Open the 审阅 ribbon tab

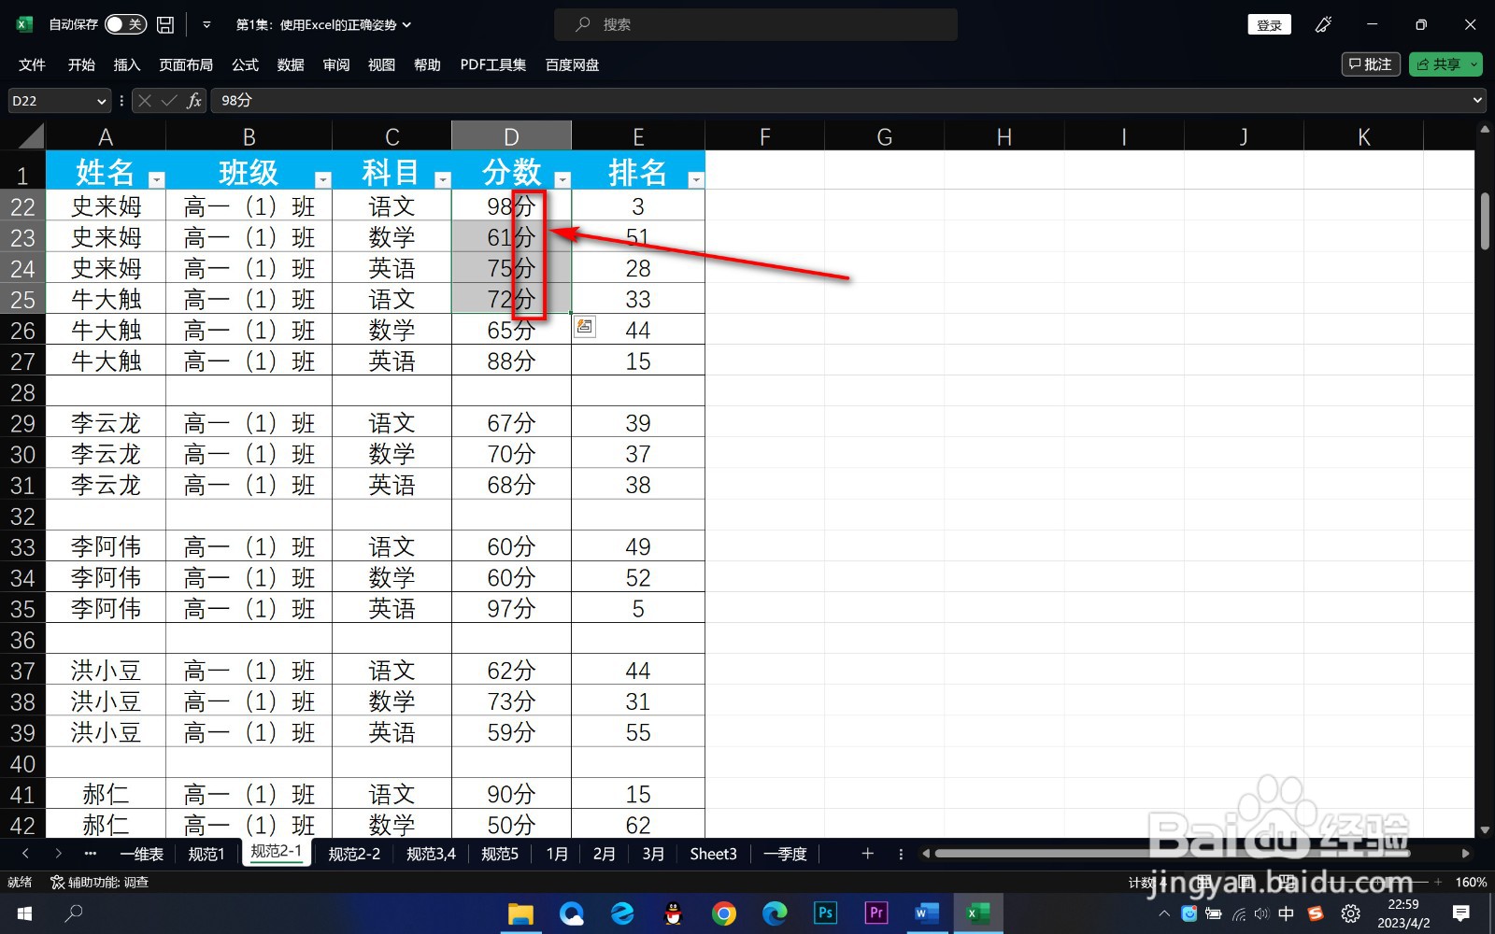(x=336, y=64)
